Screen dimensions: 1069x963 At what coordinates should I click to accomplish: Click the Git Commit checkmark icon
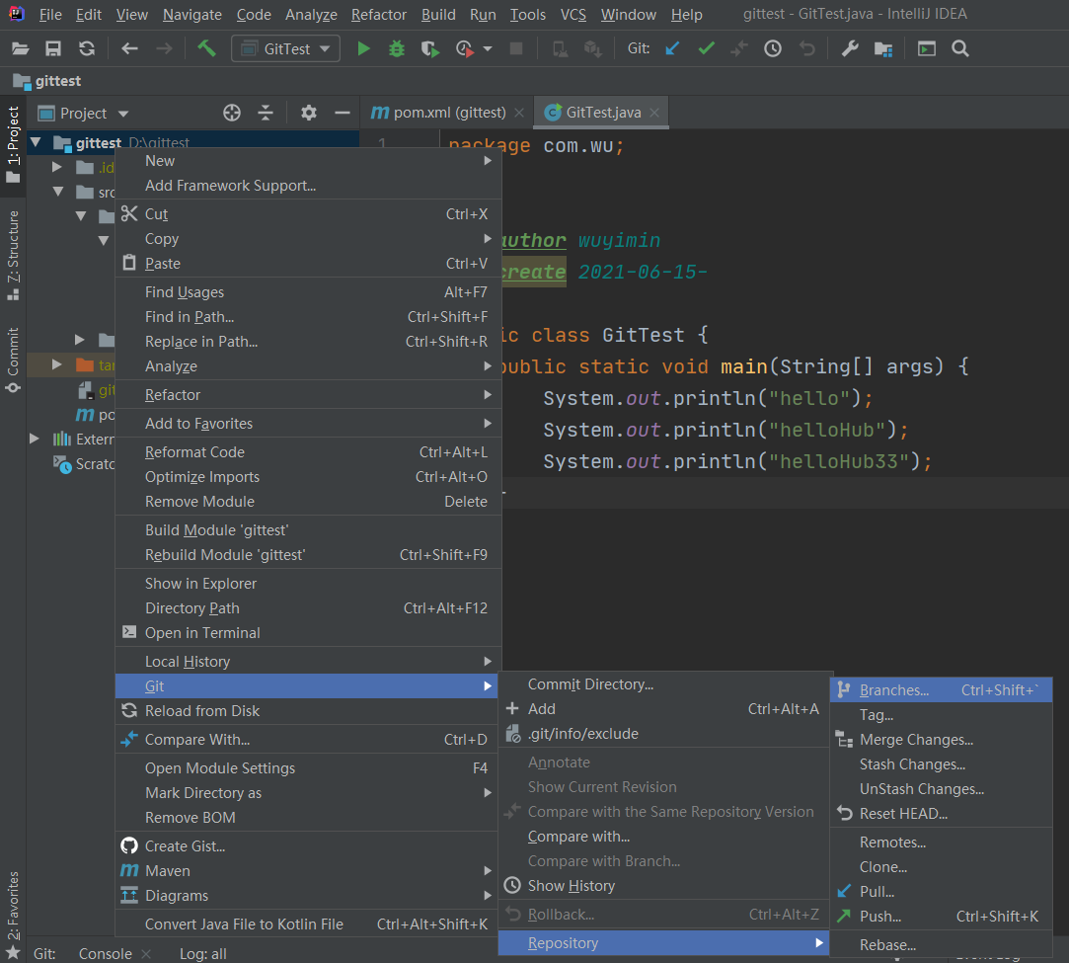(x=707, y=48)
